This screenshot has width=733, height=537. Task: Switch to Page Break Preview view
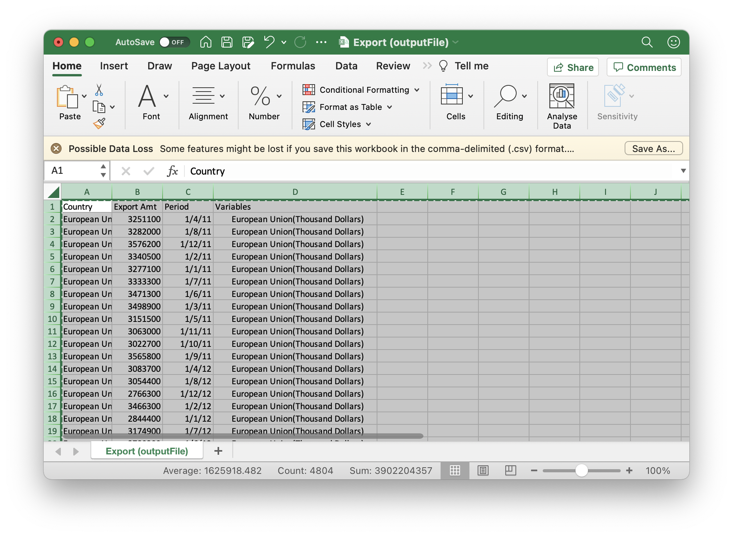pos(510,471)
